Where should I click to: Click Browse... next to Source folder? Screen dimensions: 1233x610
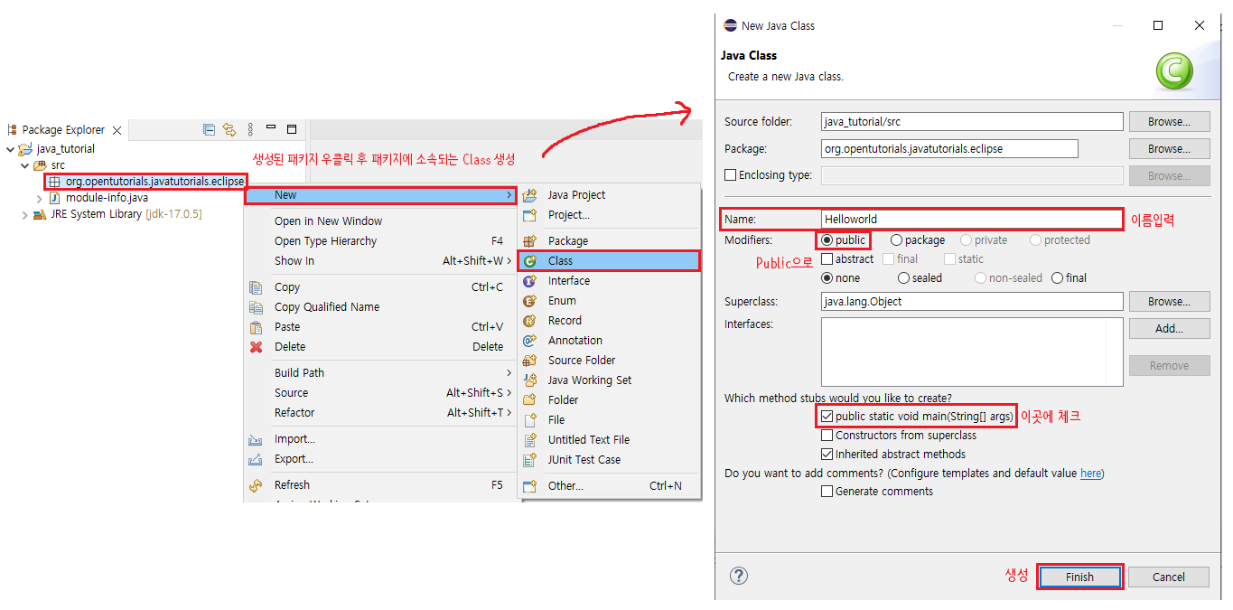1169,122
